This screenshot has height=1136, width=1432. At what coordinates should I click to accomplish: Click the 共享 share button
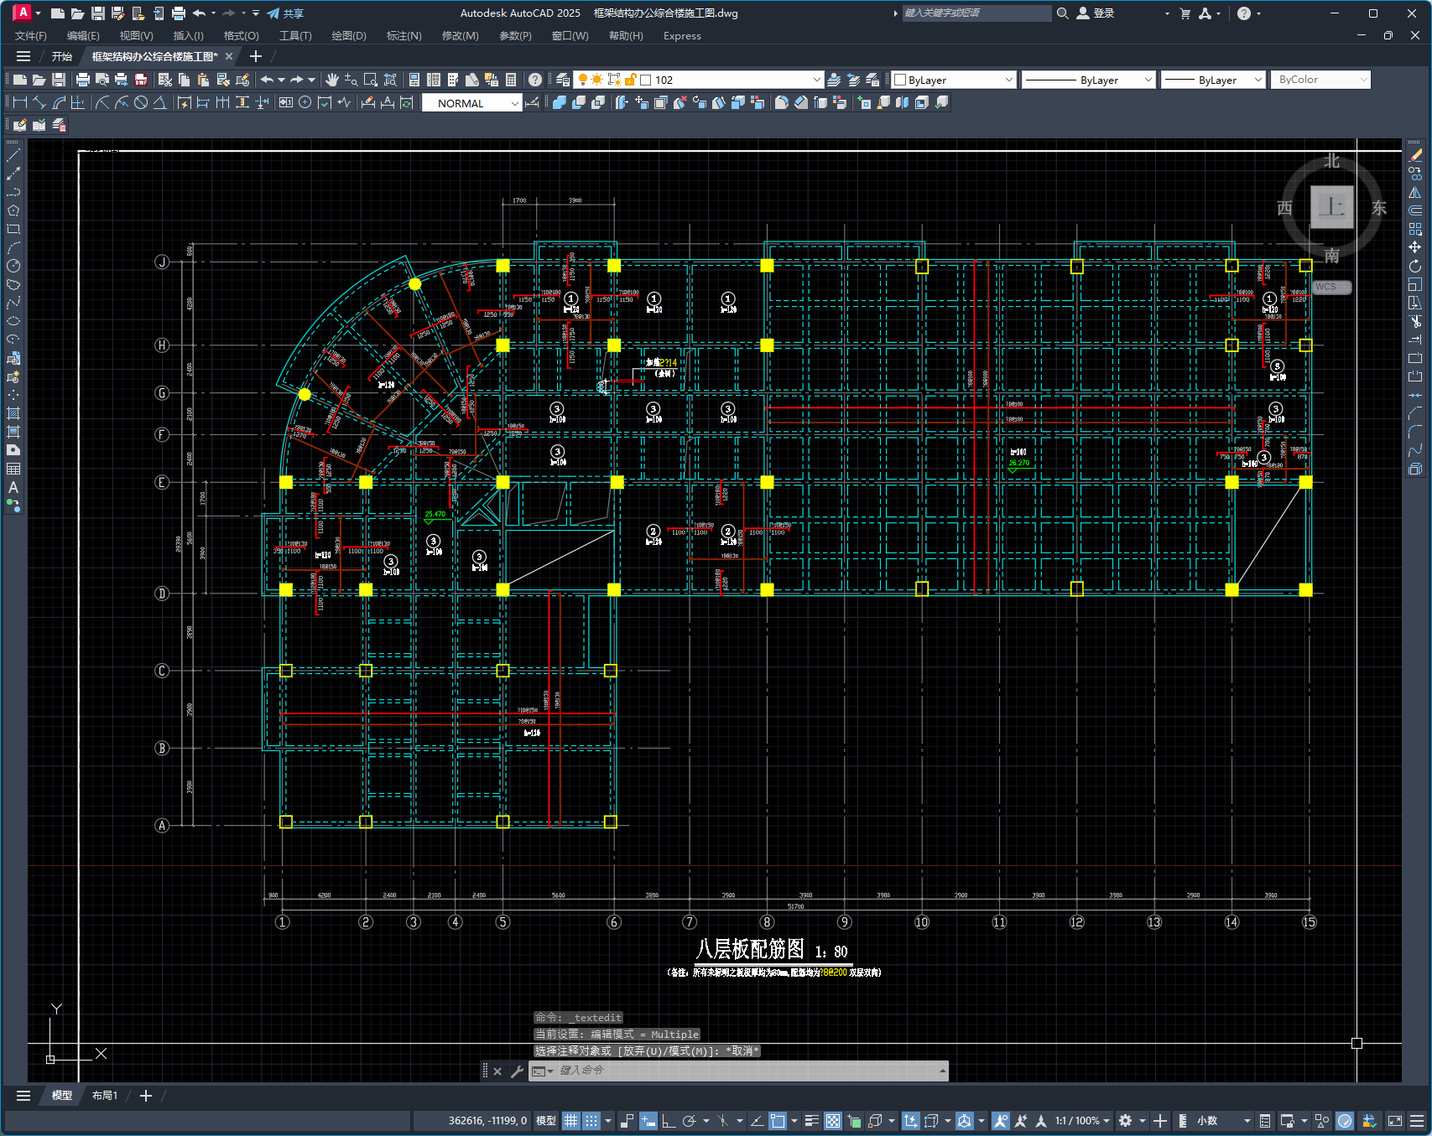285,13
